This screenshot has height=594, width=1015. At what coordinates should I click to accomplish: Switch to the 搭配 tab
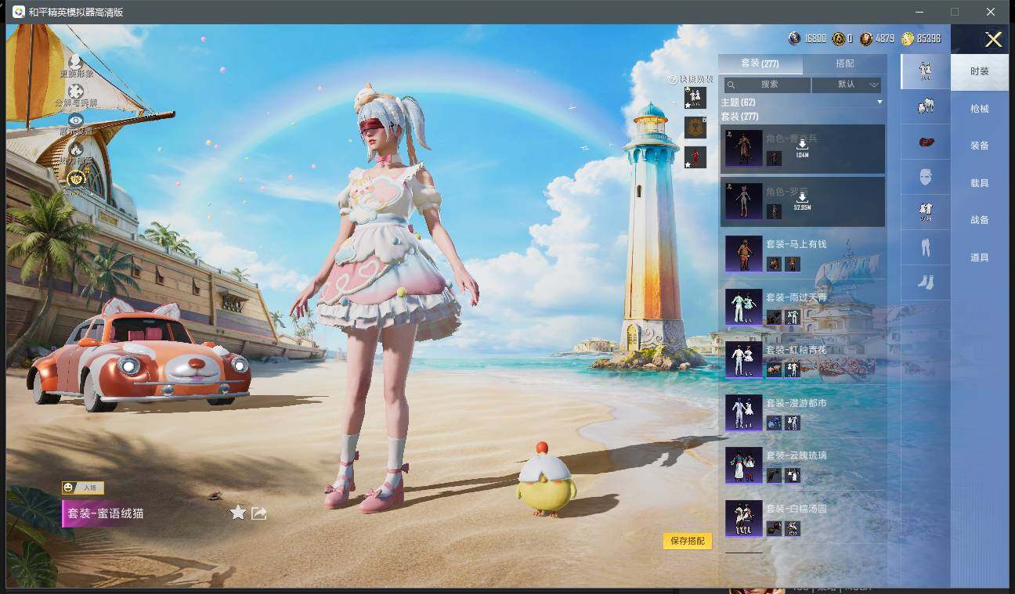point(845,63)
